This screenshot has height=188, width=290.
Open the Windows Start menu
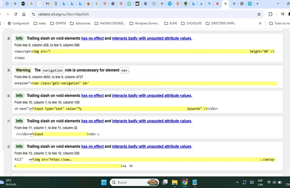(104, 182)
